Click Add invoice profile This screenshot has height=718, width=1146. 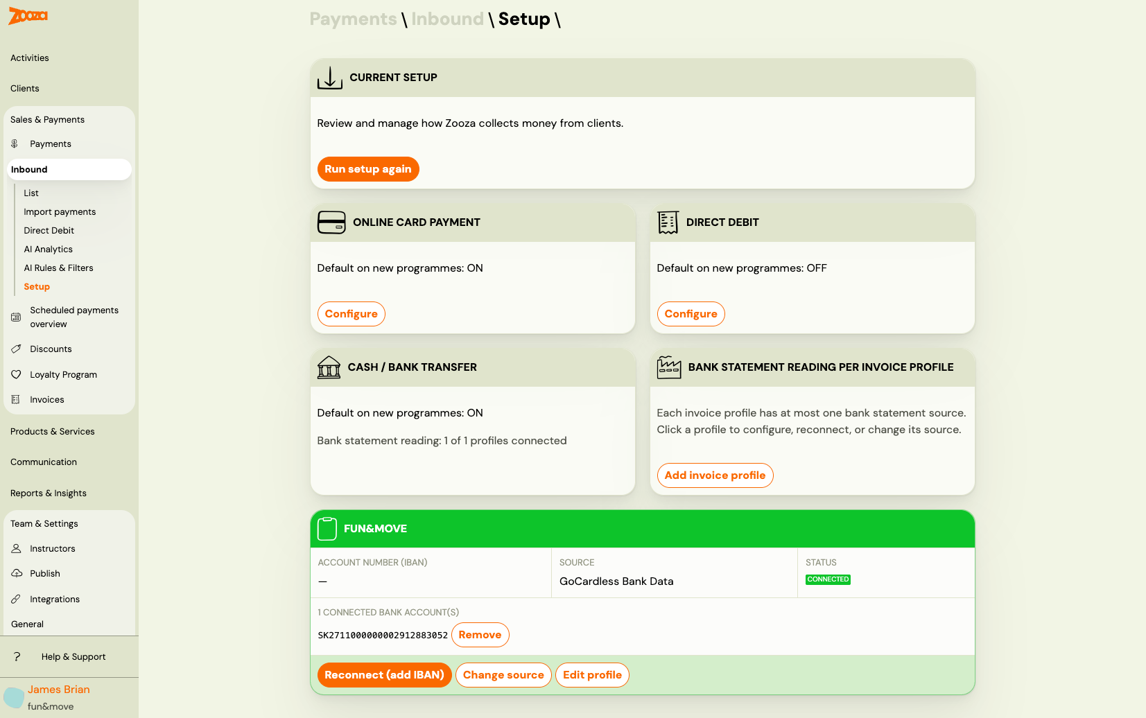click(x=715, y=475)
